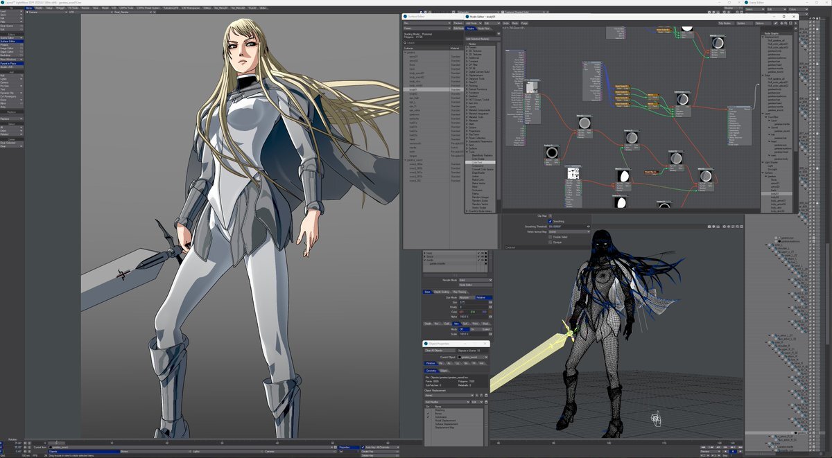This screenshot has height=458, width=832.
Task: Click the Object Properties window logo icon
Action: (426, 344)
